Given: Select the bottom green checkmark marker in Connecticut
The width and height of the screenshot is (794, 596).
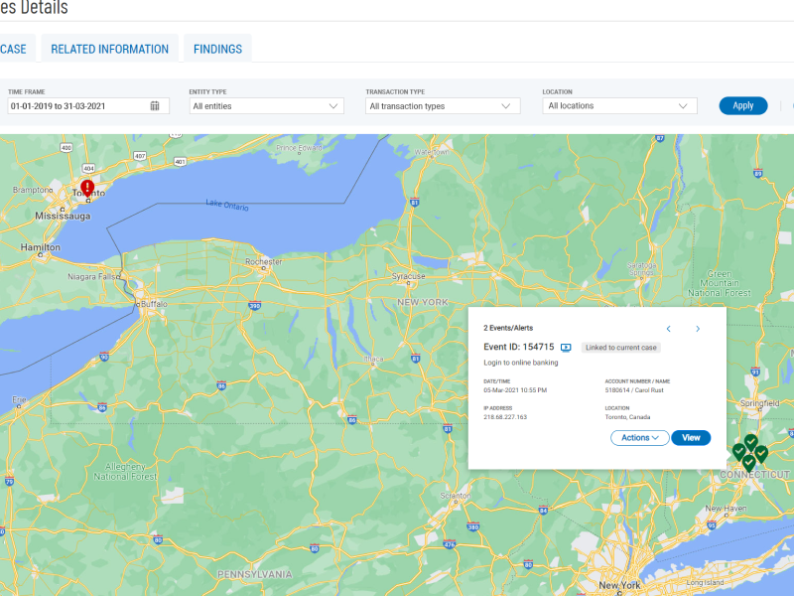Looking at the screenshot, I should click(x=748, y=462).
